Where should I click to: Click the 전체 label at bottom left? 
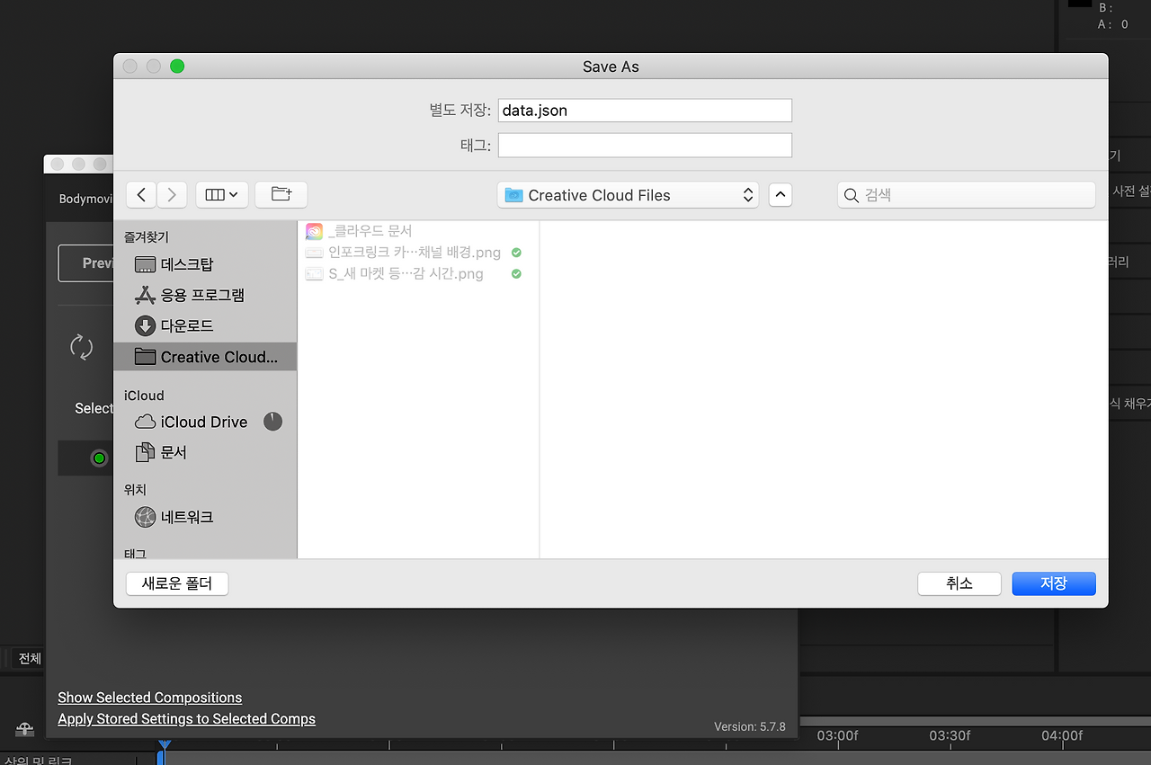(30, 659)
